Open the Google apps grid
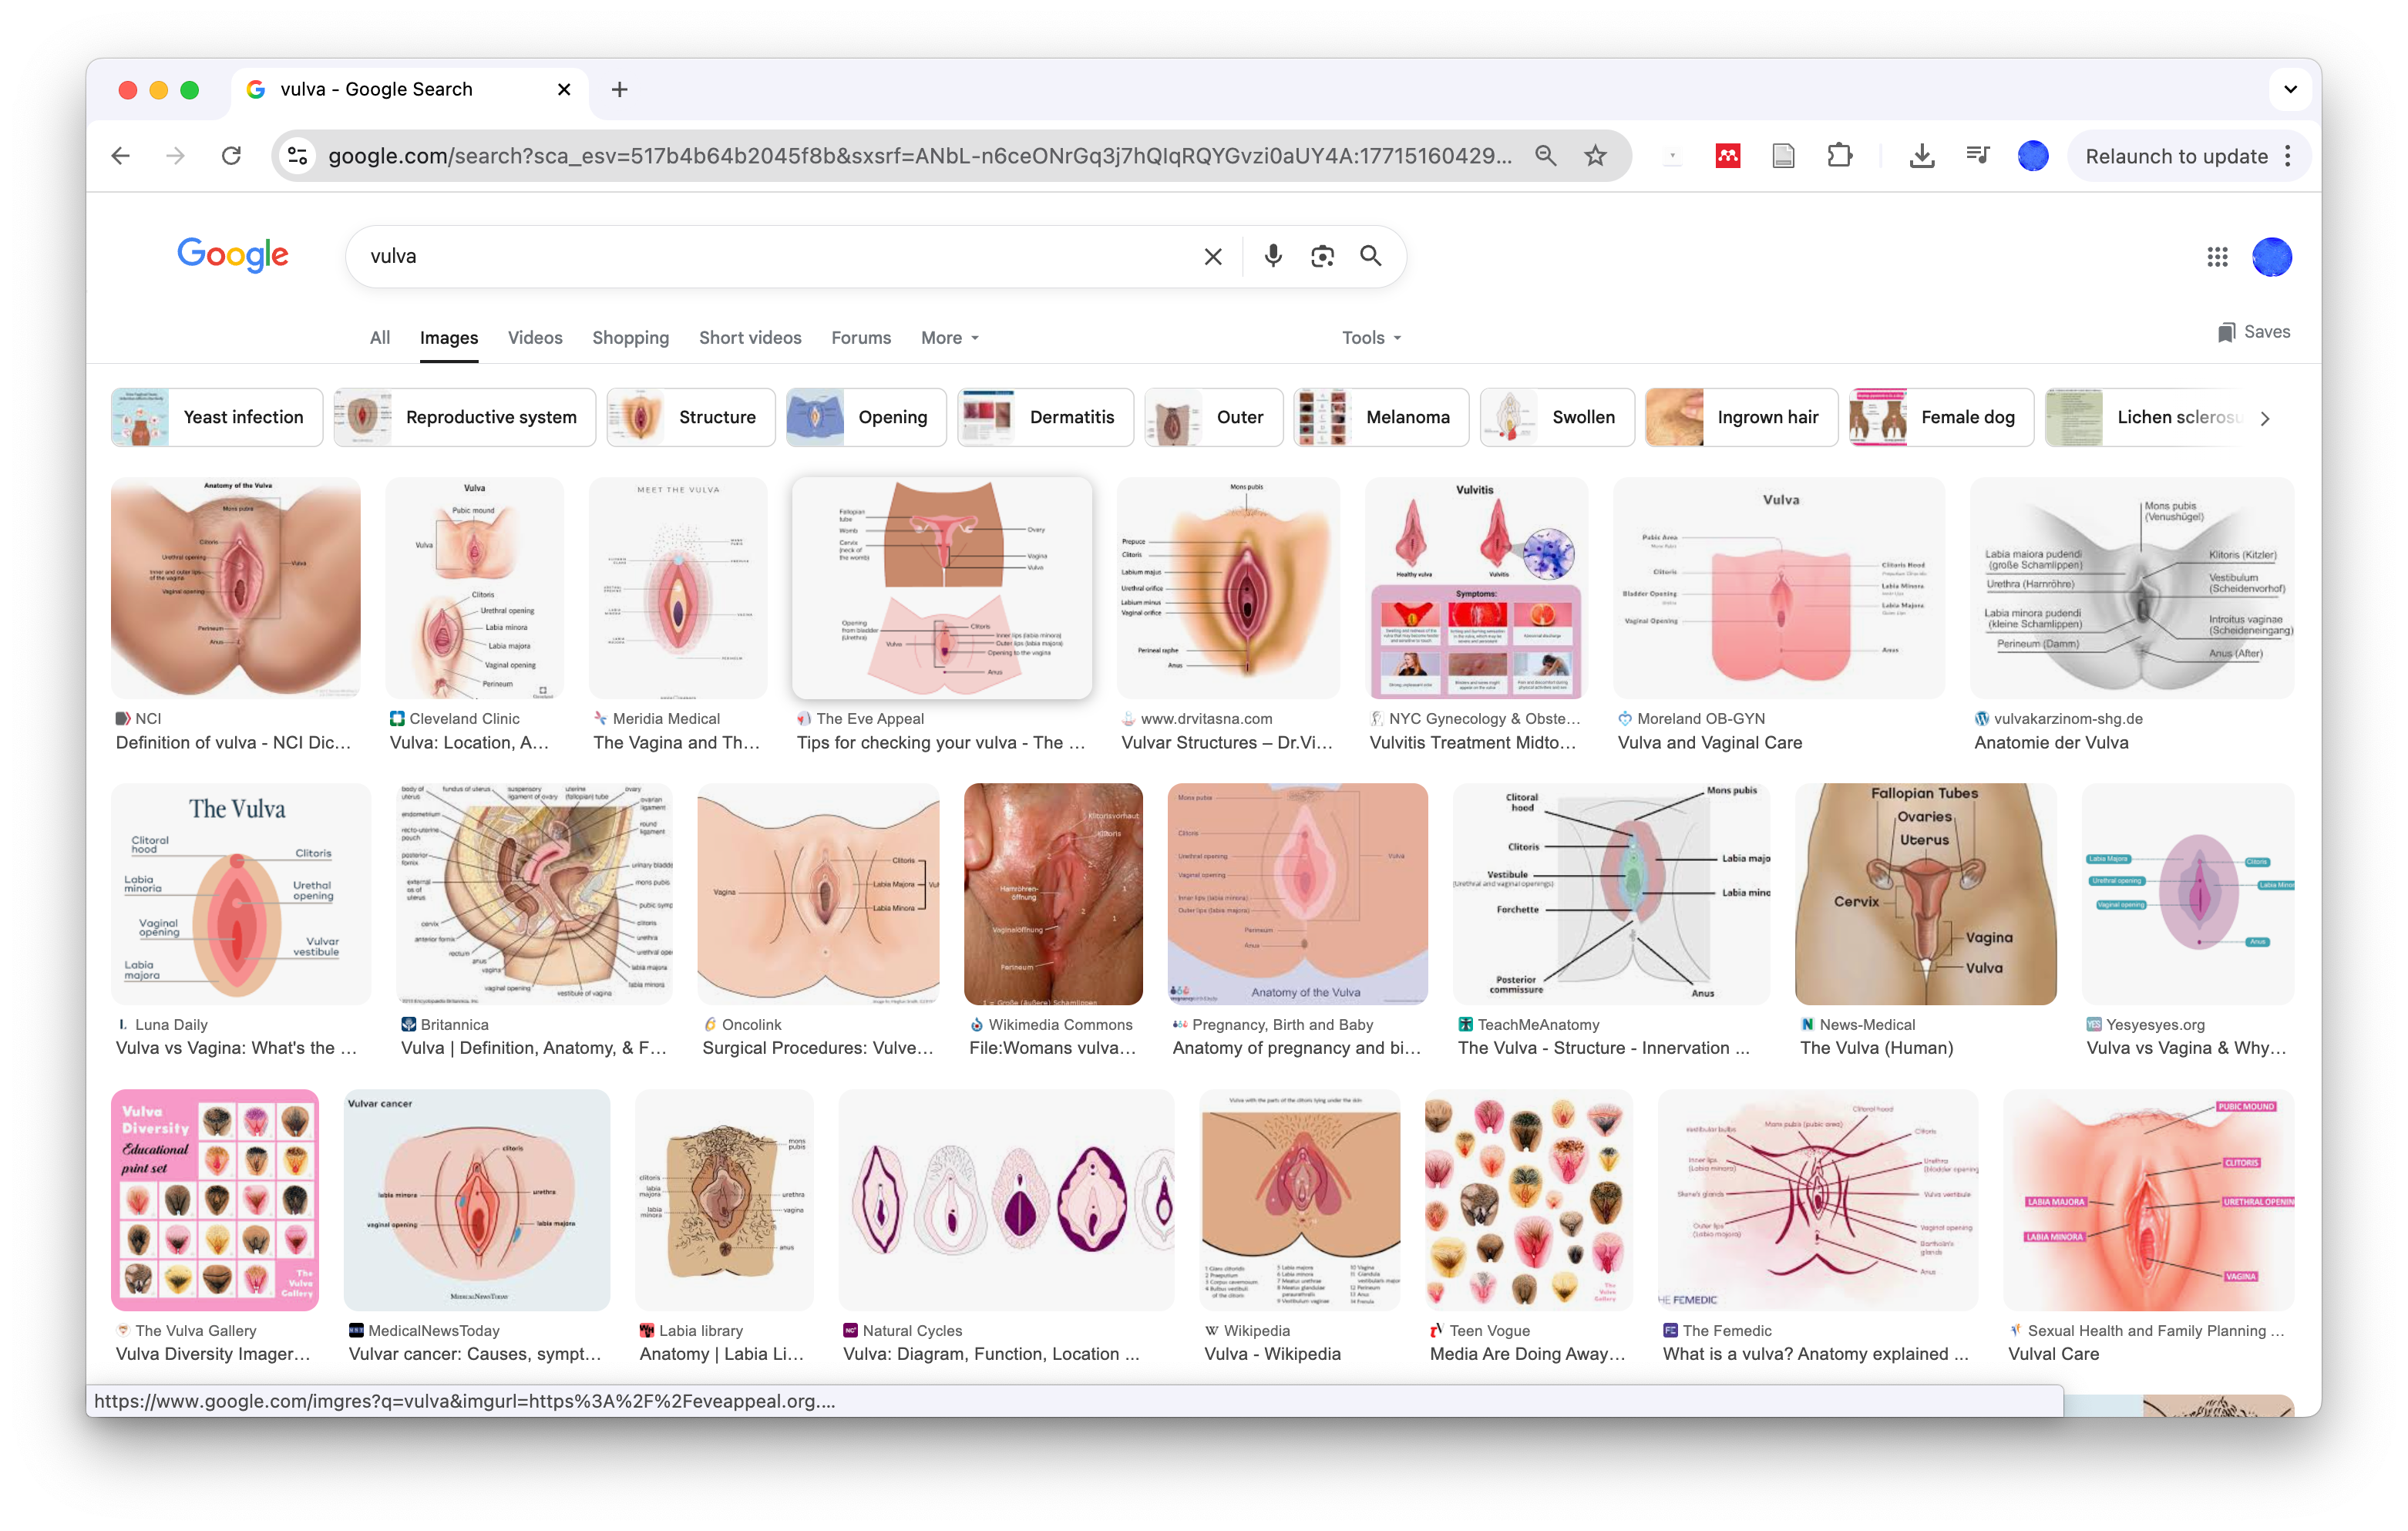The width and height of the screenshot is (2408, 1531). (x=2217, y=257)
